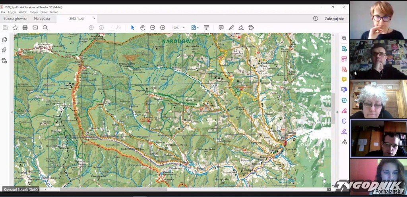Click the Save file icon
This screenshot has height=197, width=407.
pos(5,28)
